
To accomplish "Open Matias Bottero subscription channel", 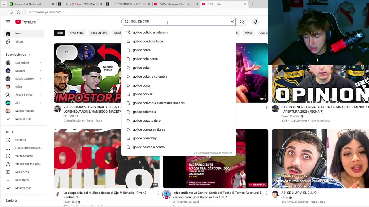I will [24, 111].
